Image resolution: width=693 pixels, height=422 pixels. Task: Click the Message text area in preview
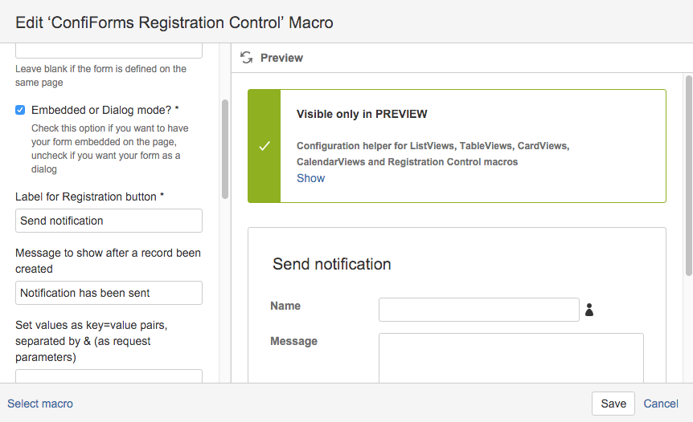pyautogui.click(x=511, y=358)
